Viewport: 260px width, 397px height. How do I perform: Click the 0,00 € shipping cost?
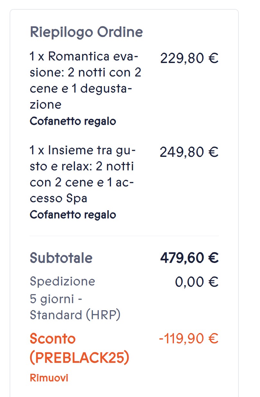coord(196,282)
